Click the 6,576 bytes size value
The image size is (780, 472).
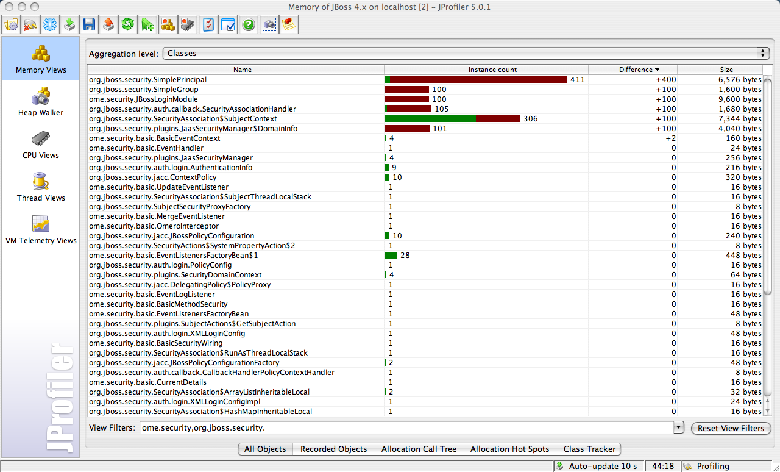(740, 80)
